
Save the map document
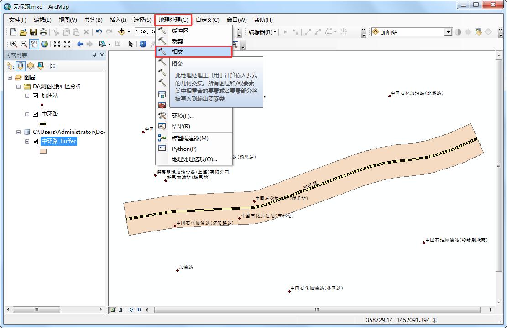(33, 31)
